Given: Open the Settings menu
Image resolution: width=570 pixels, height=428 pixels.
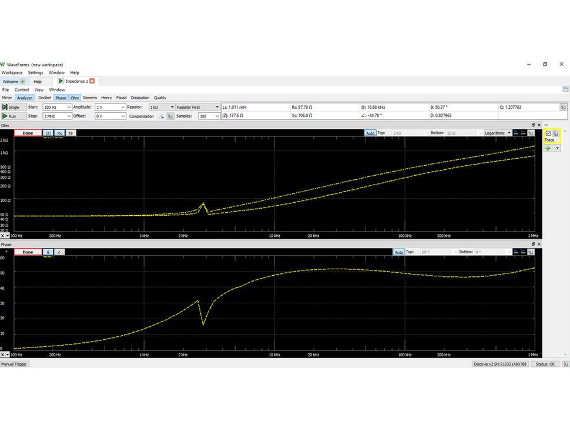Looking at the screenshot, I should pyautogui.click(x=35, y=73).
